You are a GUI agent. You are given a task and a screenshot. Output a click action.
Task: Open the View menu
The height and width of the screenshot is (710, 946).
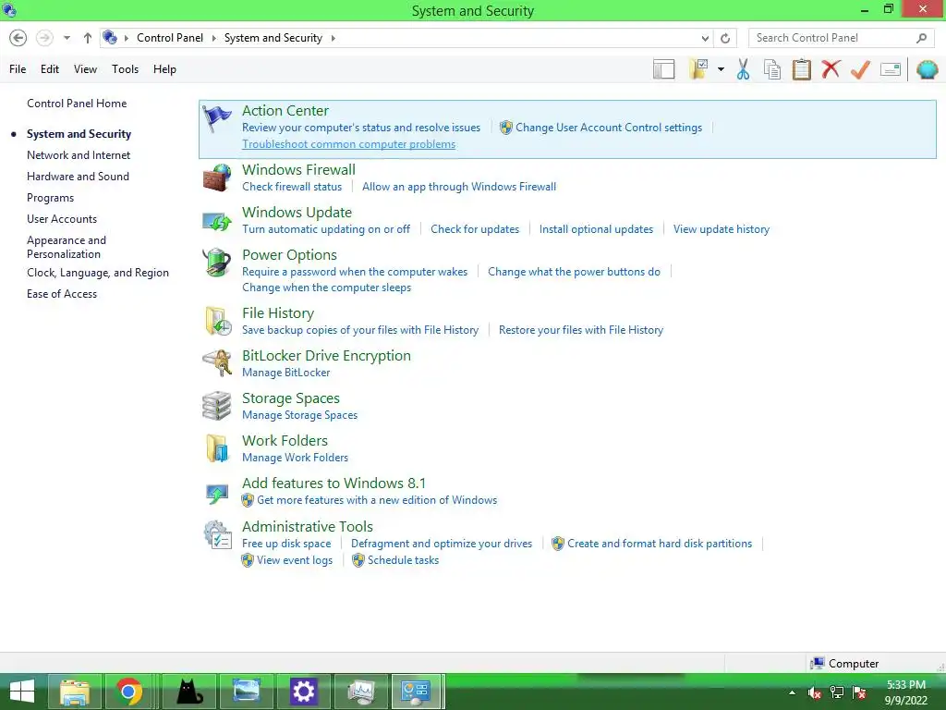85,69
